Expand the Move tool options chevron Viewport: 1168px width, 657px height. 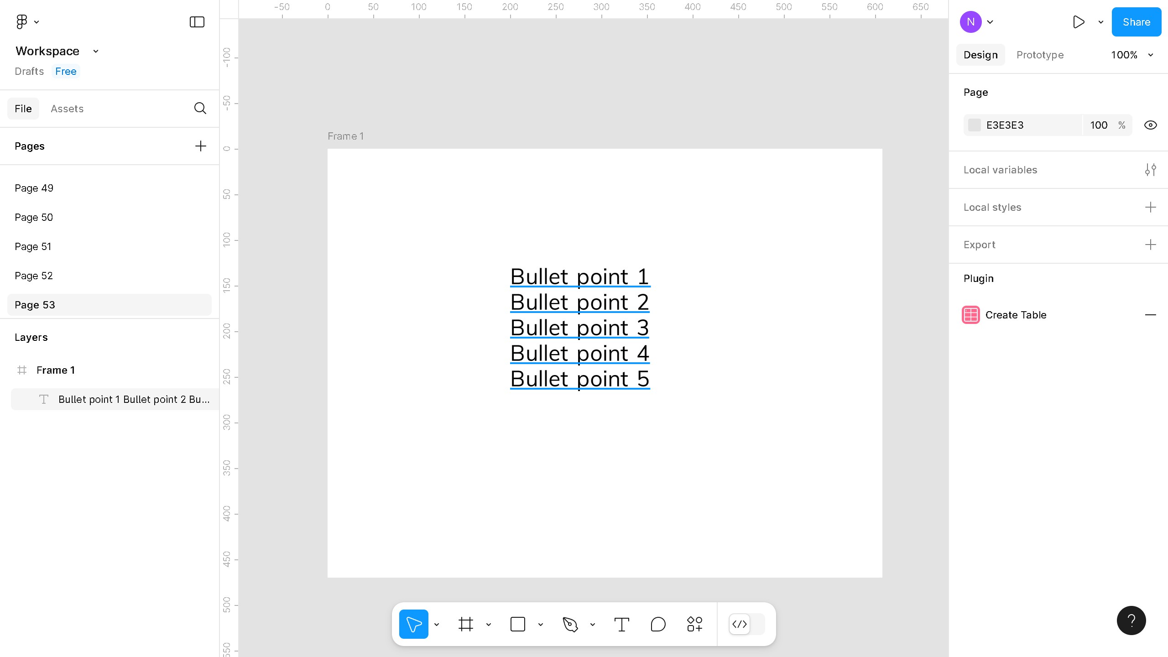coord(437,624)
